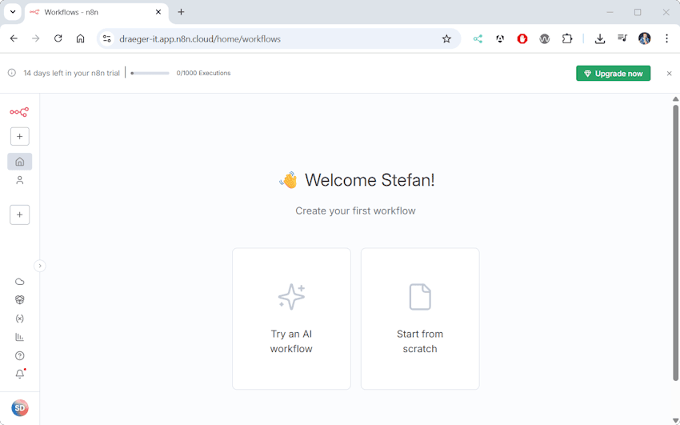Open Chrome's three-dot menu
Screen dimensions: 680x425
point(666,38)
